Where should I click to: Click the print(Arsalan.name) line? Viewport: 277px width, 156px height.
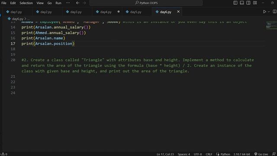pos(43,38)
